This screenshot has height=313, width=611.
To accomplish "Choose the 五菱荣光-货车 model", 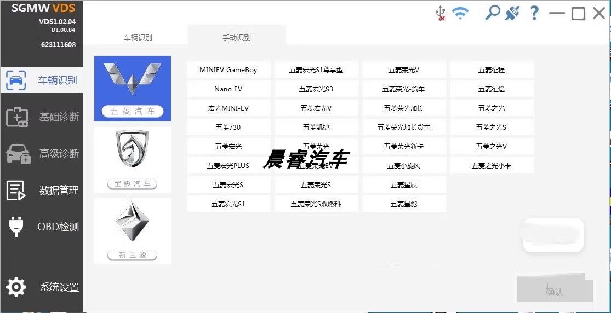I will click(x=404, y=89).
